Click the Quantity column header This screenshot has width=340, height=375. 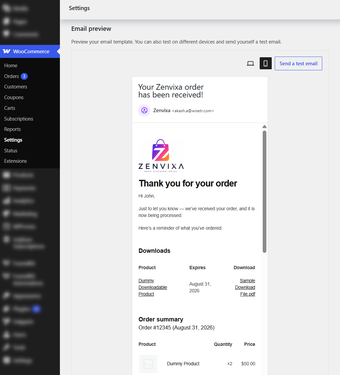tap(223, 345)
